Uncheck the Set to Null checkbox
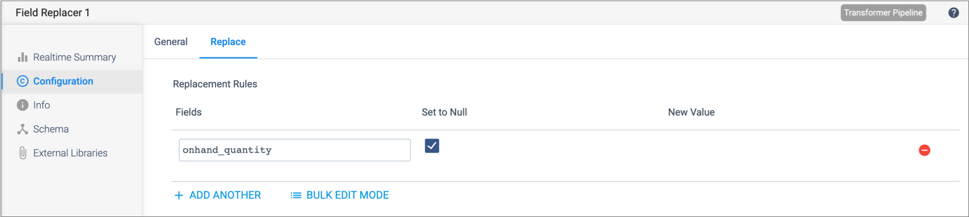Image resolution: width=969 pixels, height=217 pixels. (x=432, y=146)
